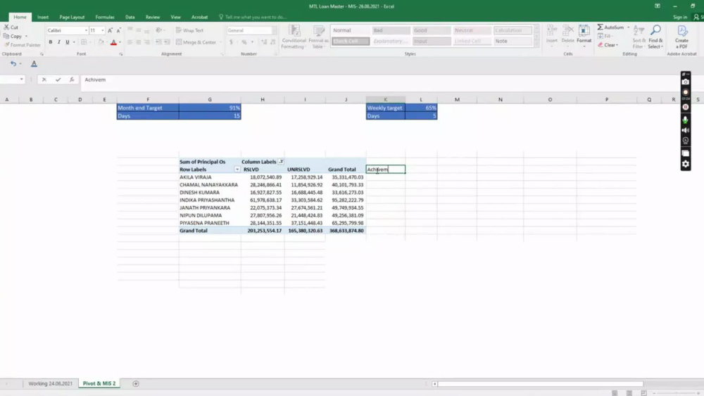
Task: Open the Review ribbon tab
Action: pyautogui.click(x=153, y=17)
